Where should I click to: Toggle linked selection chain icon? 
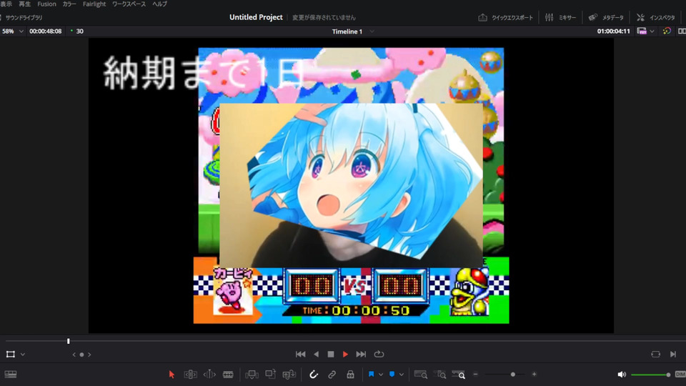click(332, 374)
